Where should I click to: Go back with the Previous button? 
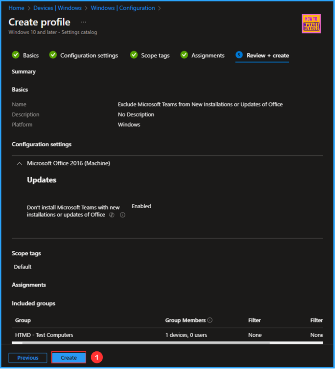(x=28, y=358)
